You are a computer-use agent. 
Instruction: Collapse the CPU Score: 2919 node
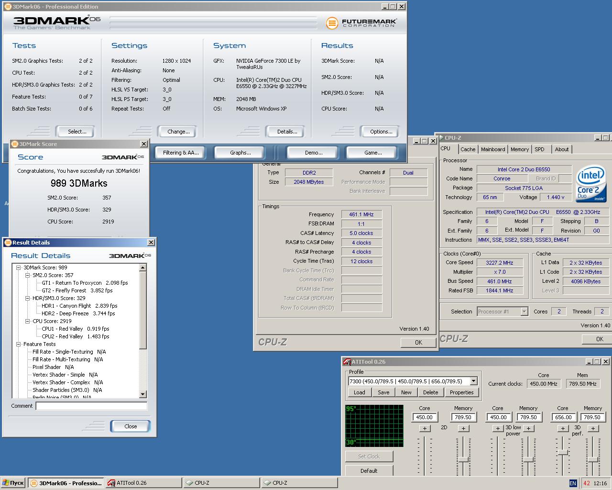click(x=28, y=321)
